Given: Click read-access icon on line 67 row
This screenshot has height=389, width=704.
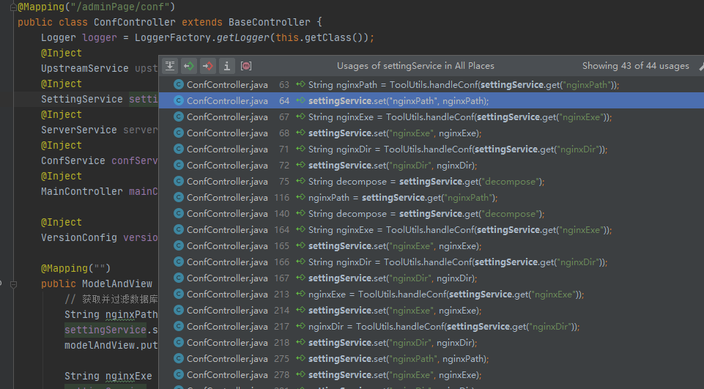Looking at the screenshot, I should (301, 116).
